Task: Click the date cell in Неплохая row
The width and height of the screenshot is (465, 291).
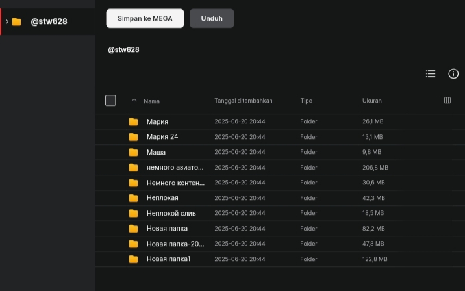Action: [240, 198]
